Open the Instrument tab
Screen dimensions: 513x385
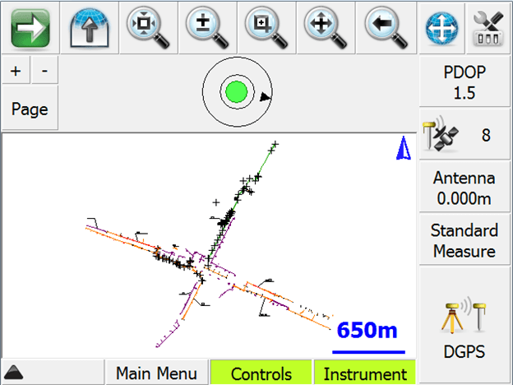(x=365, y=373)
